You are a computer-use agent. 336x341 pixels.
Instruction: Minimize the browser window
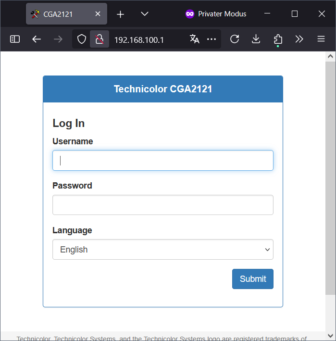[267, 13]
